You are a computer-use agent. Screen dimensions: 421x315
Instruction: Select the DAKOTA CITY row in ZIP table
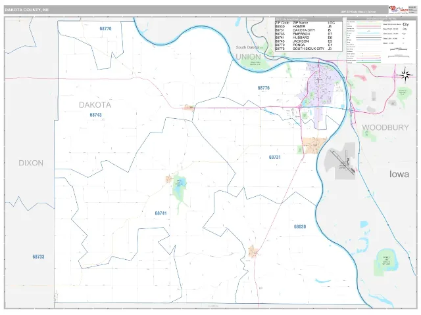[309, 30]
